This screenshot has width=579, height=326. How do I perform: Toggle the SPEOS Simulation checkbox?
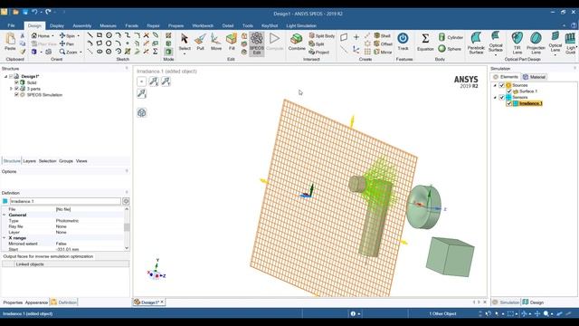pyautogui.click(x=16, y=94)
